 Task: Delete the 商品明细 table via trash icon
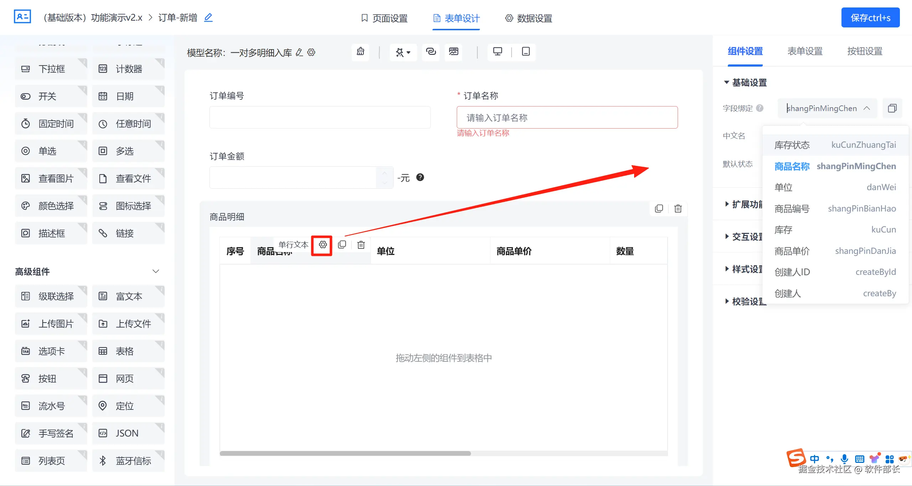[678, 209]
